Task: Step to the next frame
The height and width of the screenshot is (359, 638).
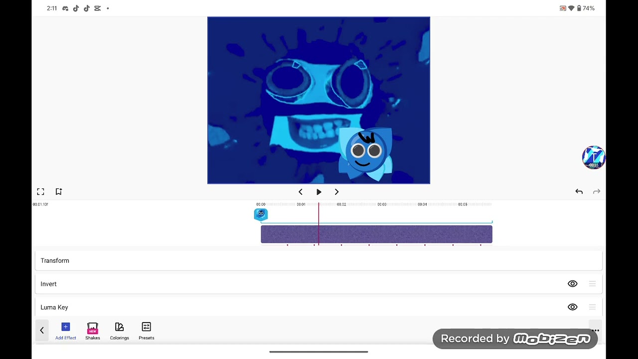Action: point(336,192)
